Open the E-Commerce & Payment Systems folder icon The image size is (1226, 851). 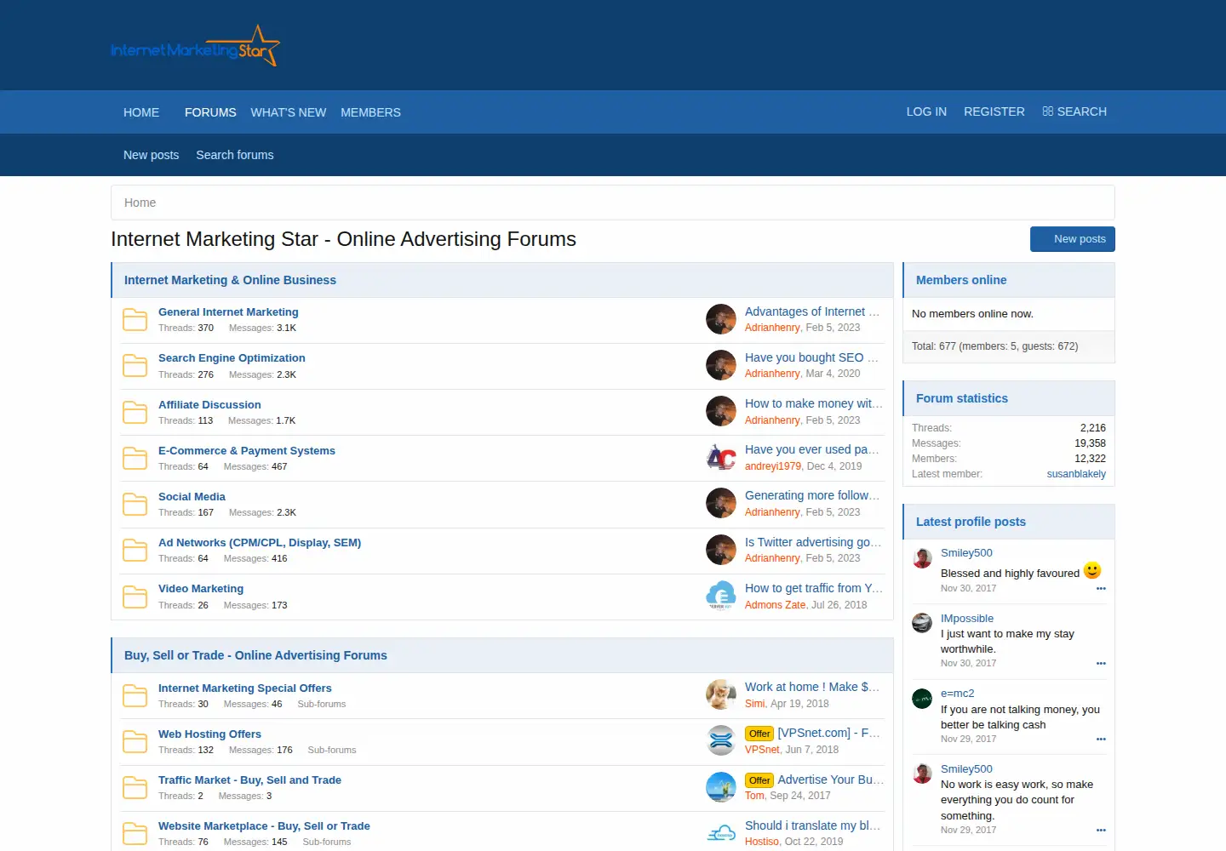pyautogui.click(x=135, y=459)
